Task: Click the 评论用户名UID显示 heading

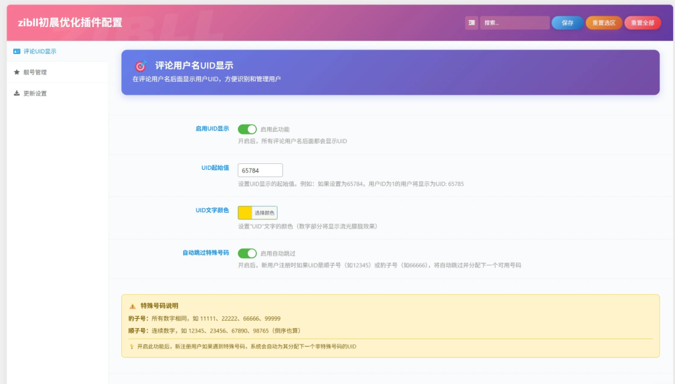Action: point(194,65)
